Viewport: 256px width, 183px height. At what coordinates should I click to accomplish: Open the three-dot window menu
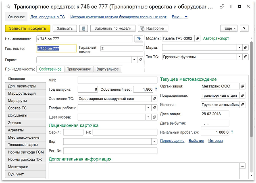tap(231, 6)
